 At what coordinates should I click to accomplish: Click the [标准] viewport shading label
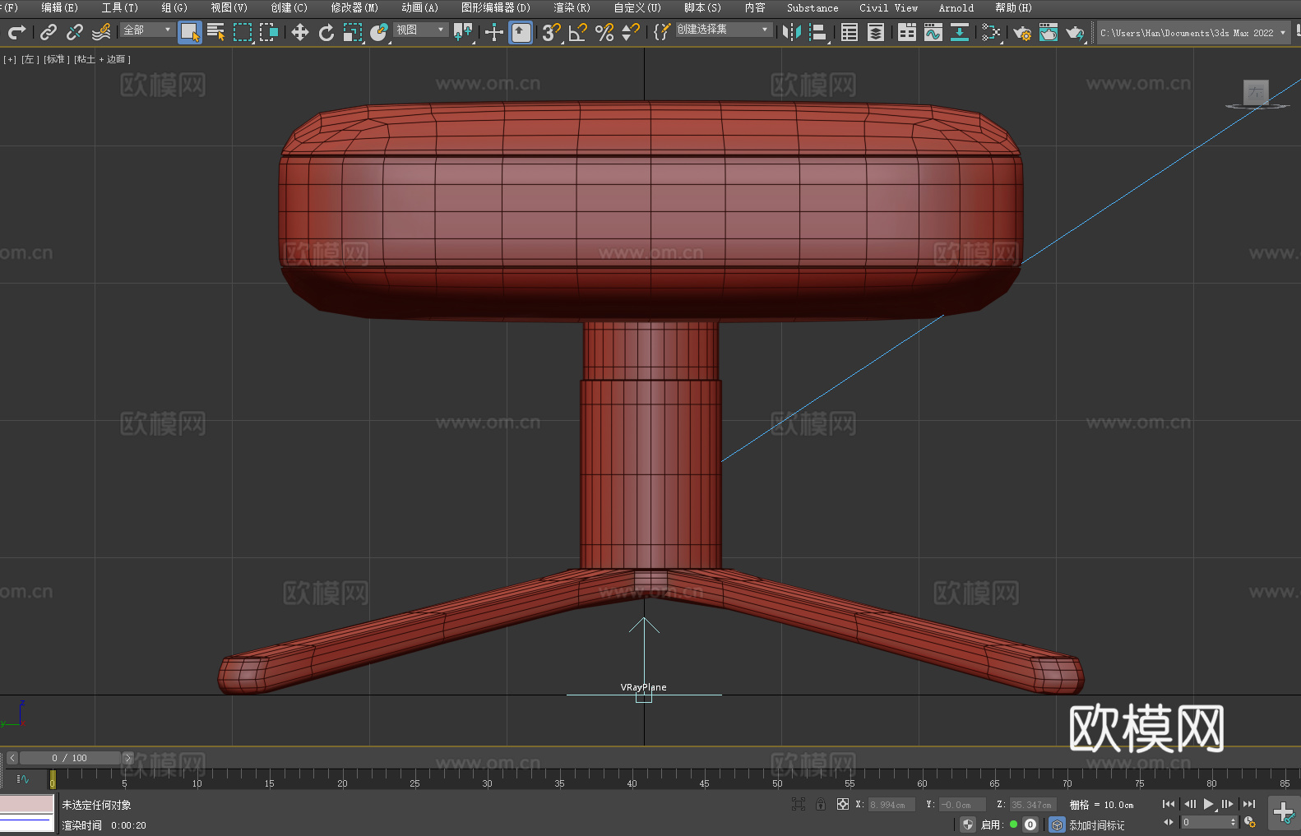pyautogui.click(x=56, y=59)
